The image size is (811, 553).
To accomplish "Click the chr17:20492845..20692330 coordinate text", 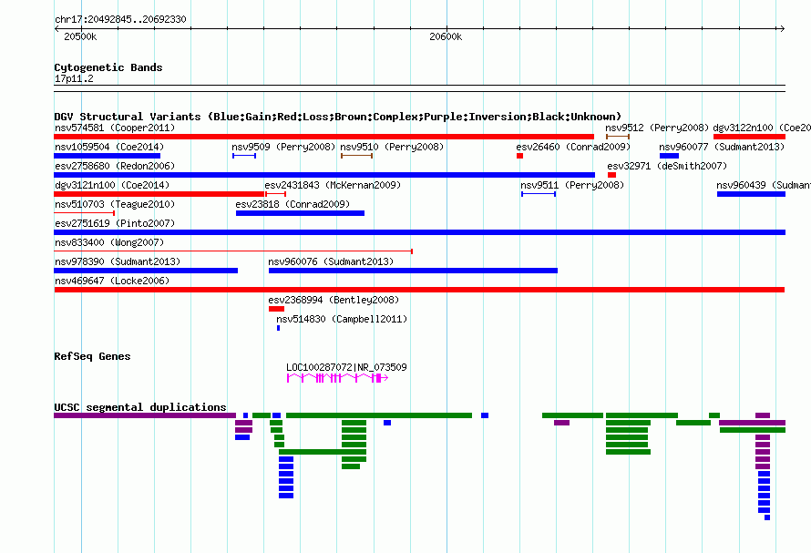I will tap(120, 19).
